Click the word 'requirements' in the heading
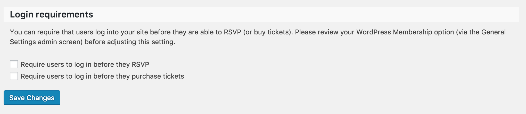Viewport: 526px width, 114px height. pyautogui.click(x=64, y=14)
